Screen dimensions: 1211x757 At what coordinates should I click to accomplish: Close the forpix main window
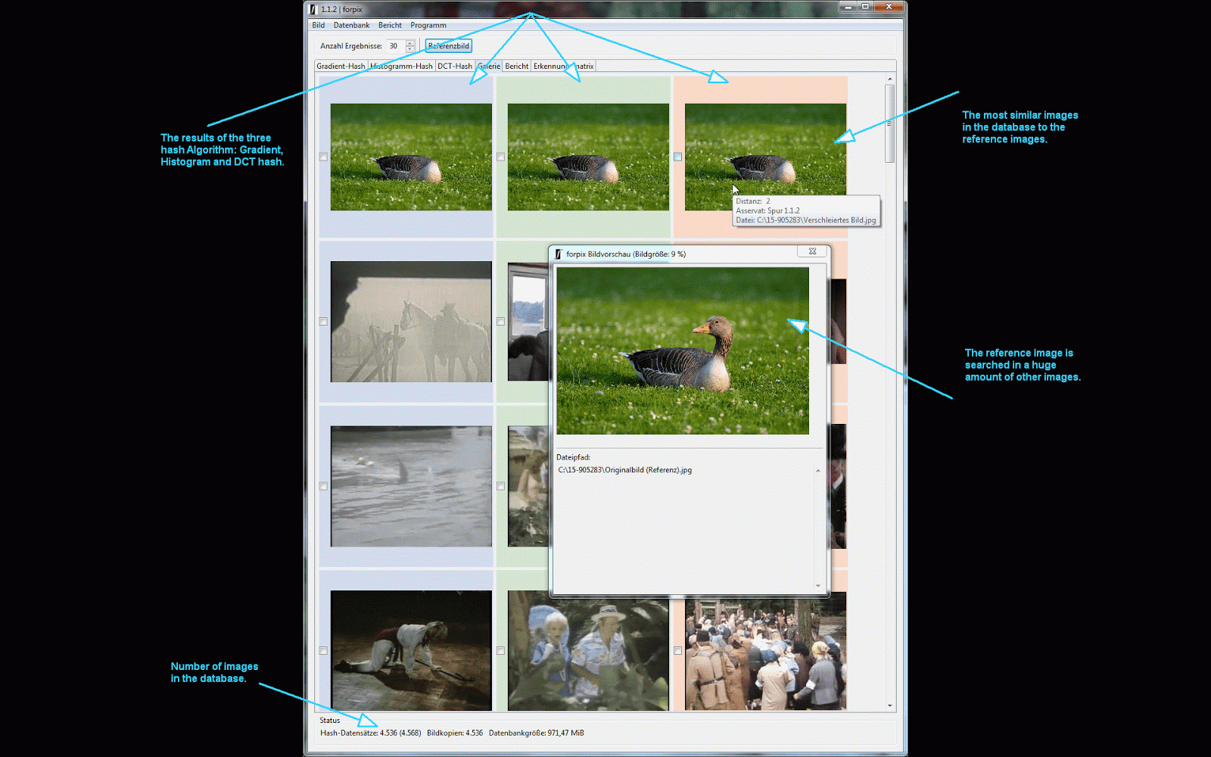click(x=889, y=7)
